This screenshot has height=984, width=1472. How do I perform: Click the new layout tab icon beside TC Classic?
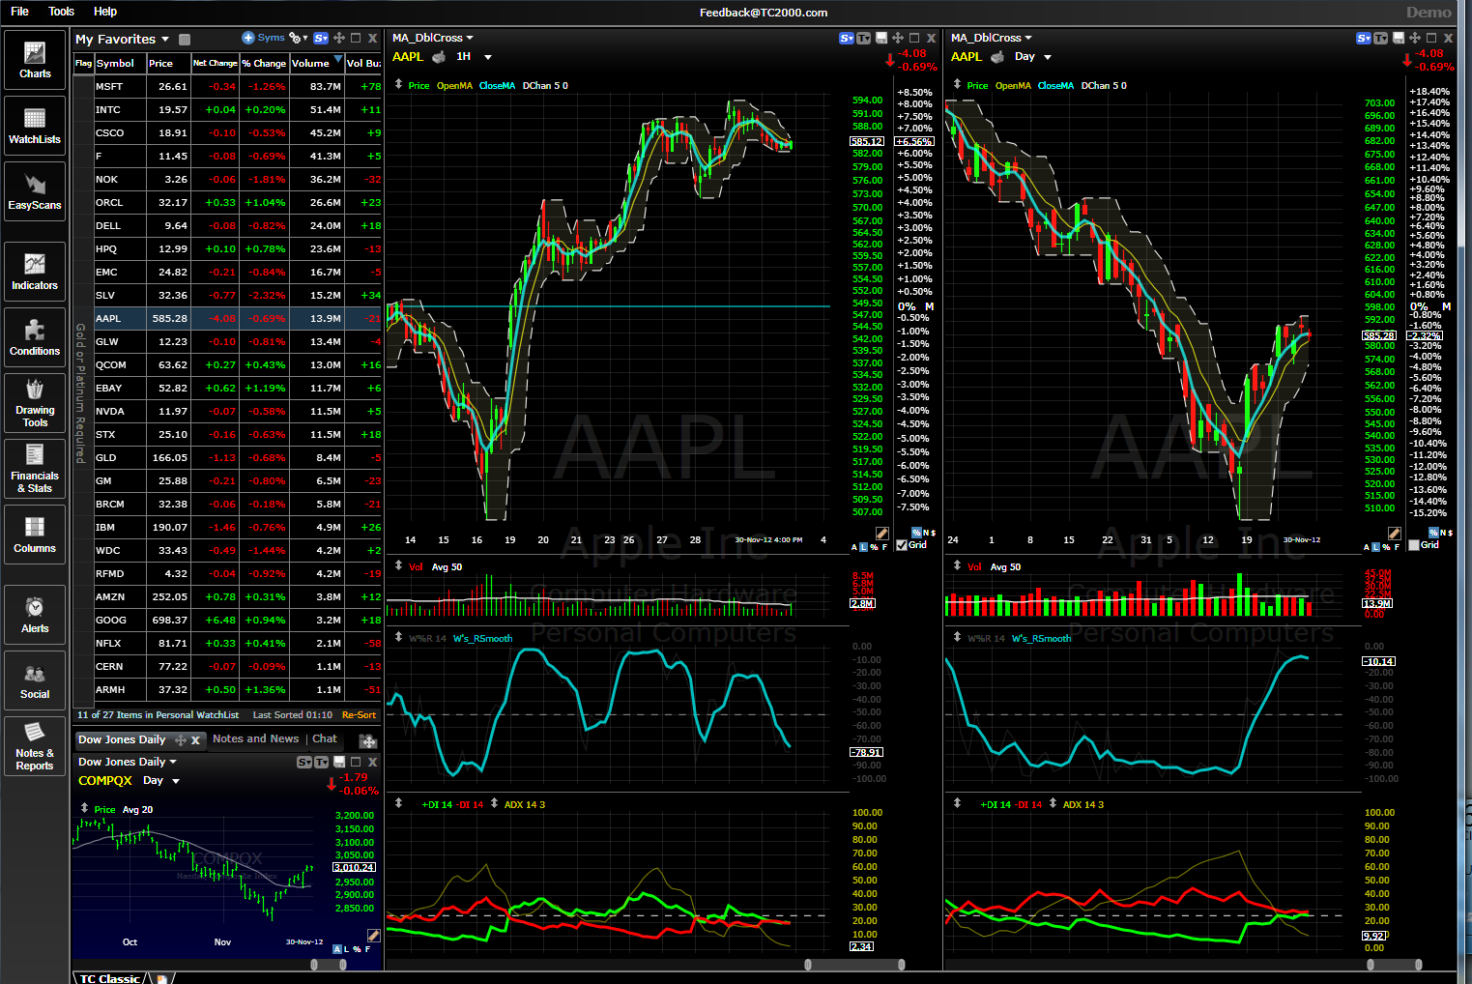[161, 978]
